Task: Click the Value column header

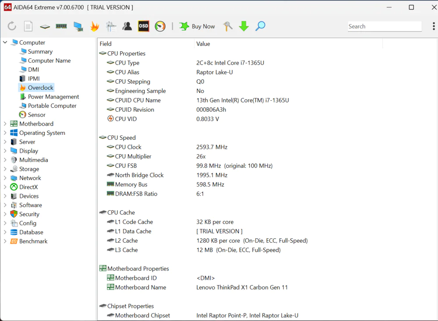Action: [x=288, y=44]
